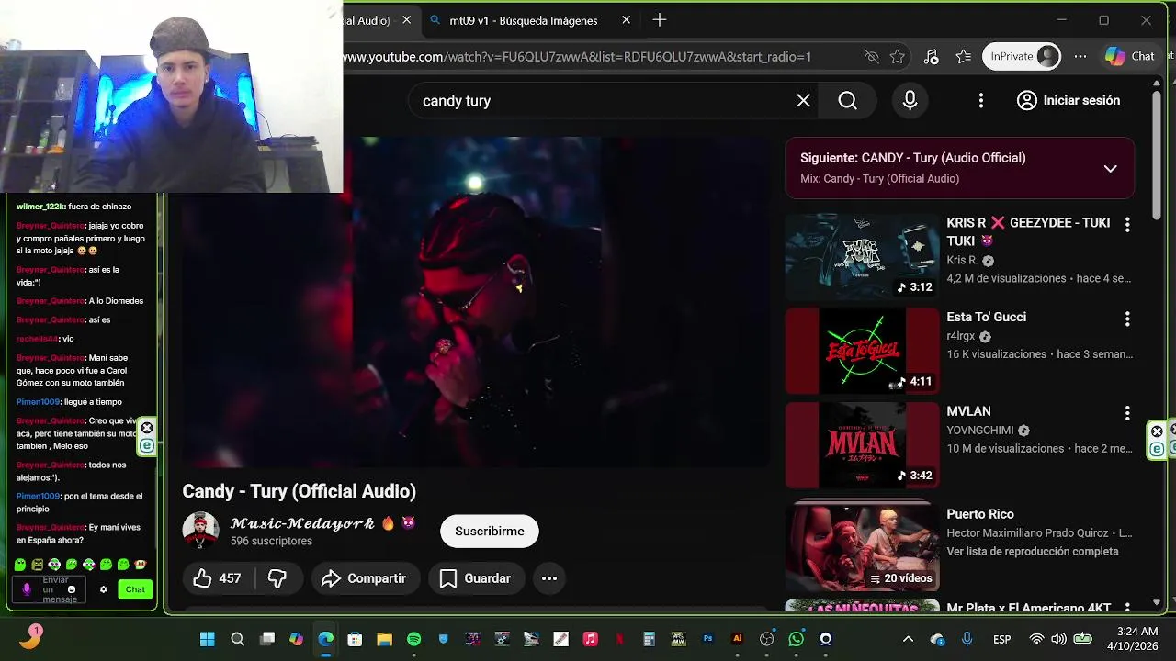1176x661 pixels.
Task: Open YouTube settings three-dot menu
Action: click(980, 101)
